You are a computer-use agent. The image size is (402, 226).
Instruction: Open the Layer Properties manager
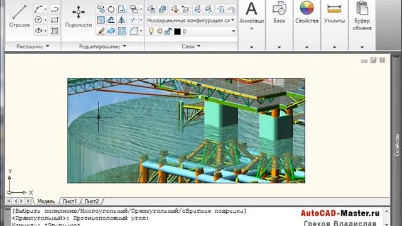point(151,9)
